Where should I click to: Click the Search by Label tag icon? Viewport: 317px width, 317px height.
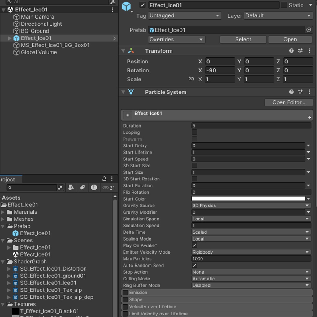[82, 188]
